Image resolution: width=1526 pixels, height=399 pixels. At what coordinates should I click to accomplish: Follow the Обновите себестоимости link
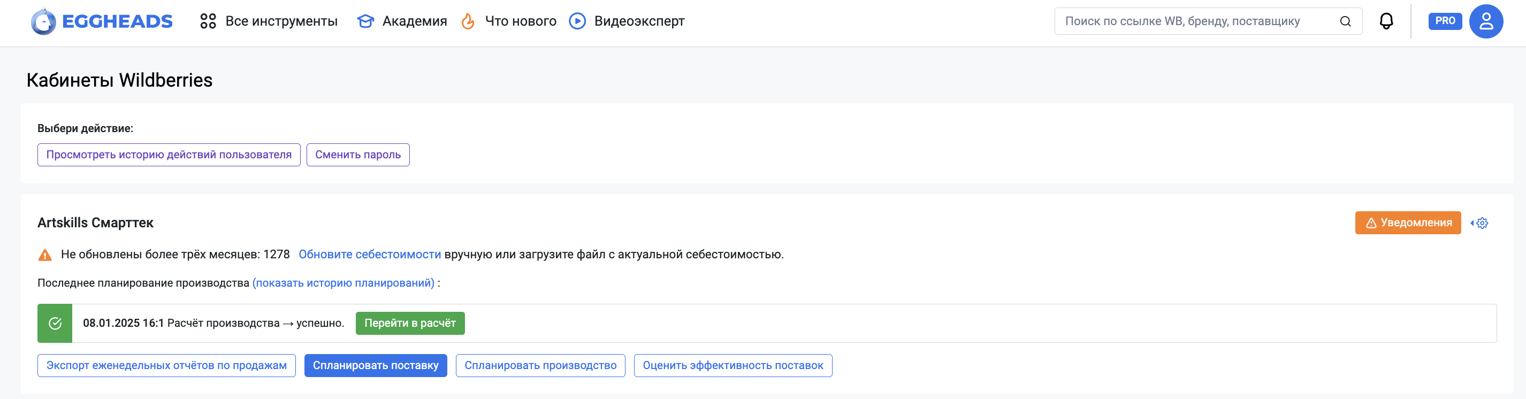pos(370,255)
